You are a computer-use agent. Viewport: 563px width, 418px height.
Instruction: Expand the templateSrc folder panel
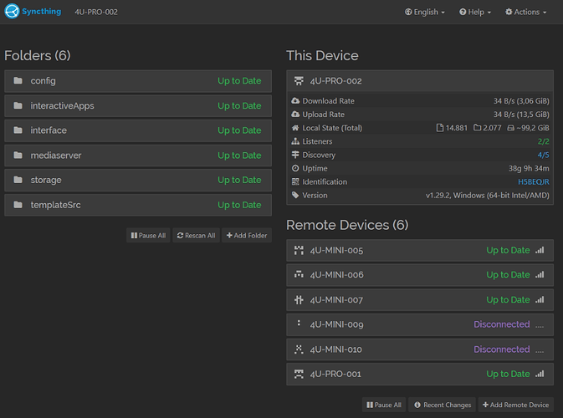click(138, 205)
